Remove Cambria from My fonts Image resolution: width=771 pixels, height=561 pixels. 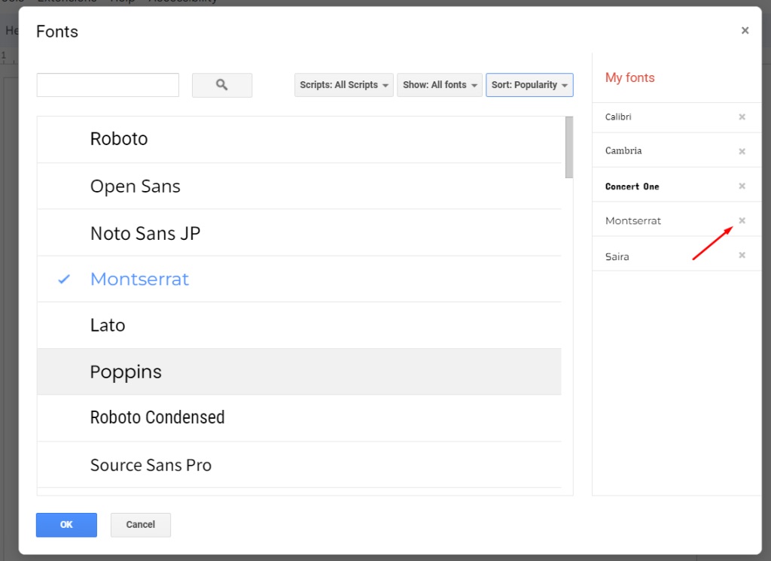(x=742, y=151)
